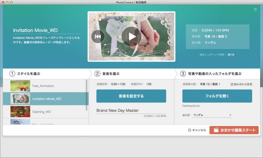Click the フォルダを開く button
Viewport: 263px width, 158px height.
tap(217, 96)
